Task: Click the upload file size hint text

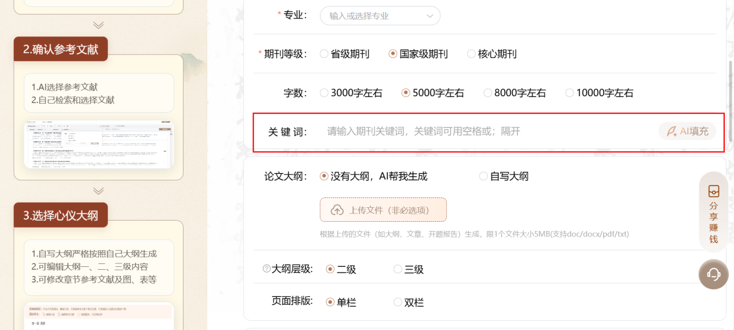Action: [474, 234]
